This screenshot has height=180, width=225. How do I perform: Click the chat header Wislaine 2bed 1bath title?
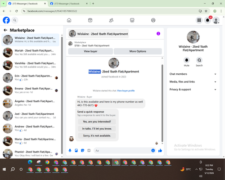(x=99, y=34)
